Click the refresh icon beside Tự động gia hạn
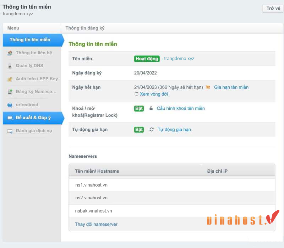 tap(152, 129)
